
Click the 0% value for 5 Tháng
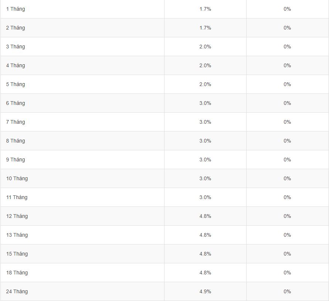pos(287,84)
